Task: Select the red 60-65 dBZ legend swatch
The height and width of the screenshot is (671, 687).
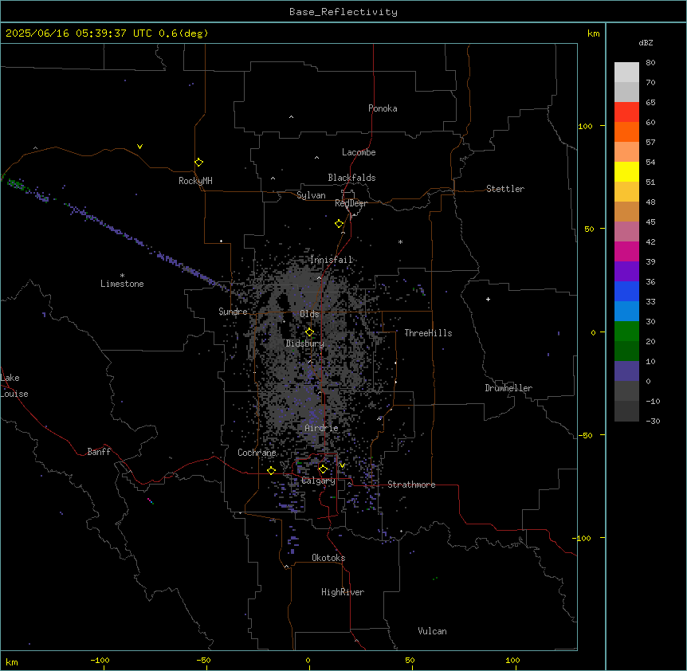Action: [x=626, y=112]
